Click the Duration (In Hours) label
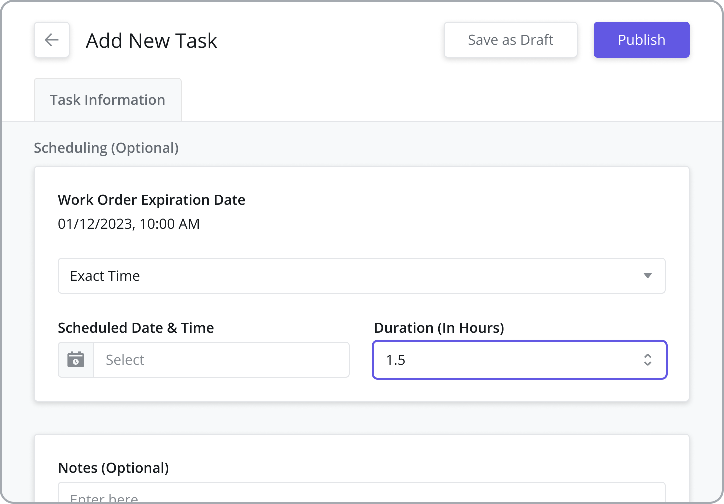The width and height of the screenshot is (724, 504). [x=439, y=328]
